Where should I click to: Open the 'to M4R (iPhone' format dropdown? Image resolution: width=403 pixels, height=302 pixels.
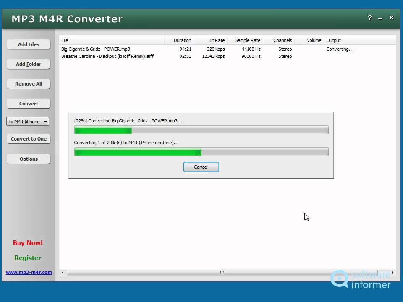pos(28,122)
